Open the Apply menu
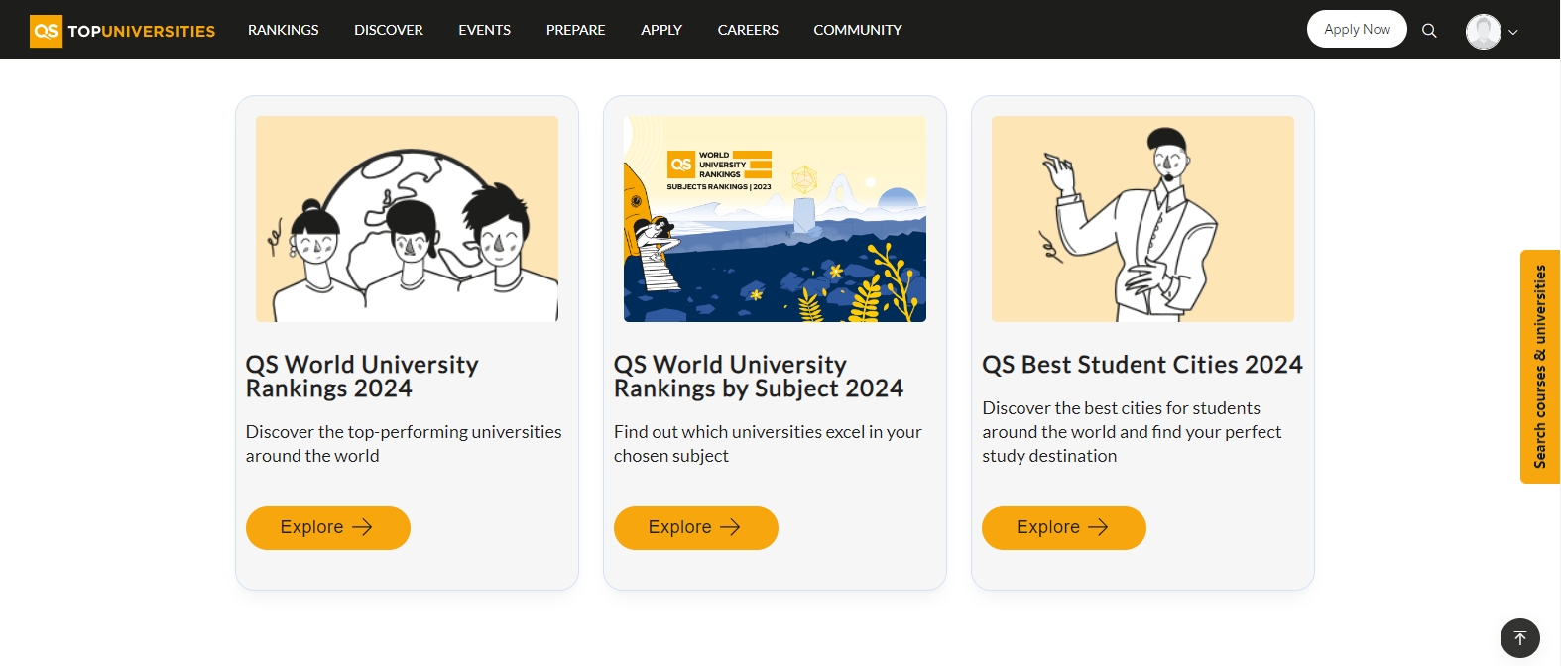The height and width of the screenshot is (666, 1561). tap(661, 30)
